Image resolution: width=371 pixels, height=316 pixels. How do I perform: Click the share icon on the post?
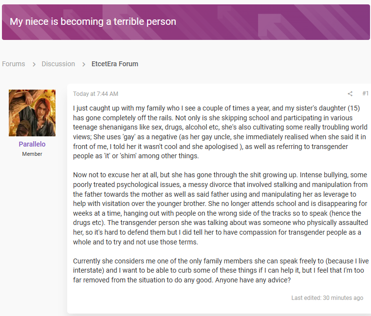[x=350, y=94]
